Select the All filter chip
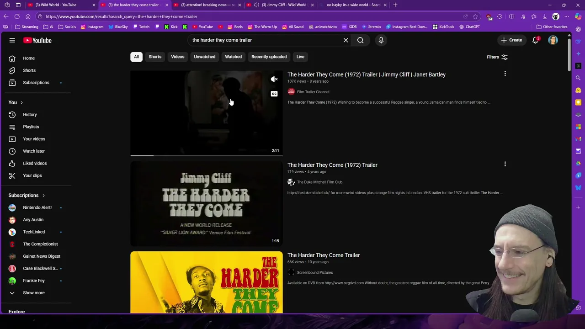Screen dimensions: 585x329 click(x=136, y=57)
